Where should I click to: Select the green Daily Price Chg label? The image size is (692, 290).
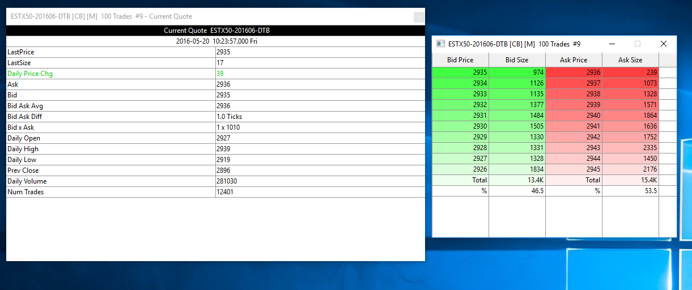30,74
